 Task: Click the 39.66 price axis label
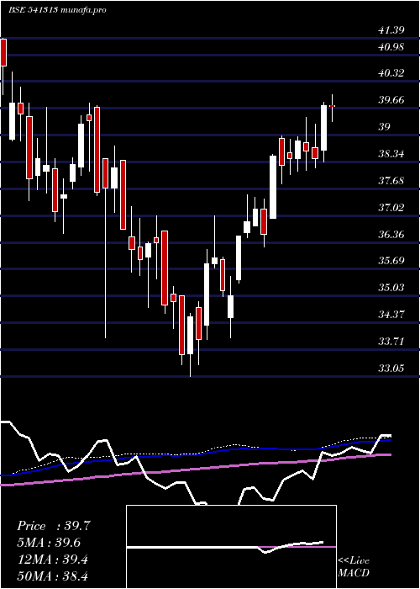coord(391,100)
